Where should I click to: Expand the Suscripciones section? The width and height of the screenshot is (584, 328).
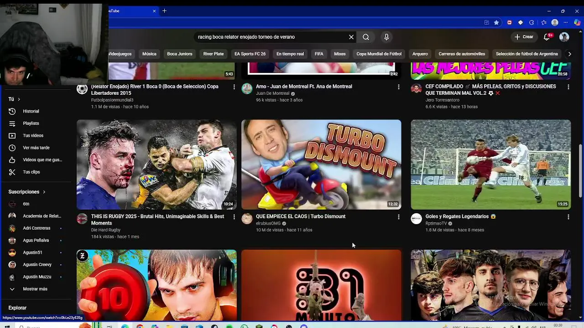click(27, 192)
